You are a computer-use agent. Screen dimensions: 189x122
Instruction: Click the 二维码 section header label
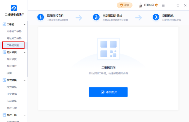10,24
